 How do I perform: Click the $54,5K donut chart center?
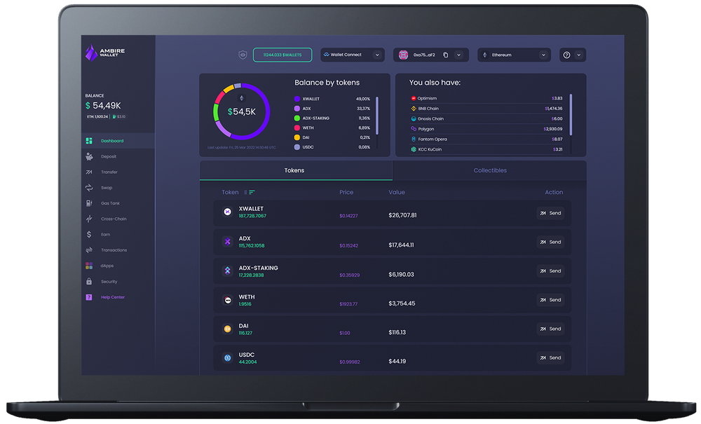pyautogui.click(x=241, y=111)
